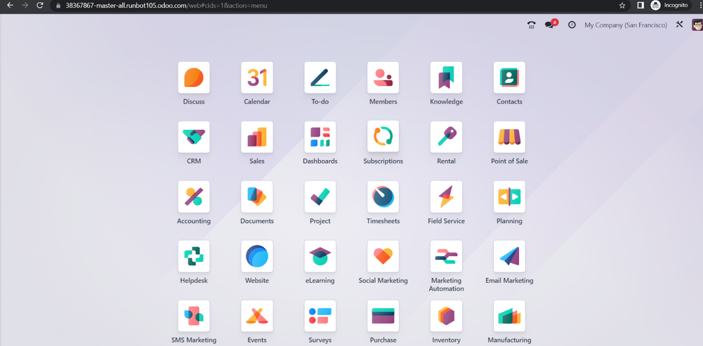Open the activities clock menu
The width and height of the screenshot is (703, 346).
click(572, 25)
